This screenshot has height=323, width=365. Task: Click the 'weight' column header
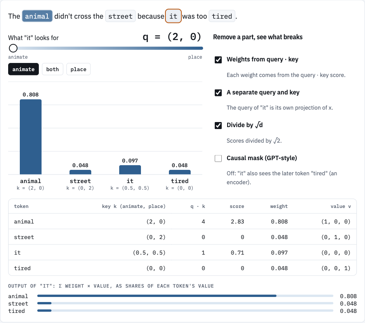[279, 206]
